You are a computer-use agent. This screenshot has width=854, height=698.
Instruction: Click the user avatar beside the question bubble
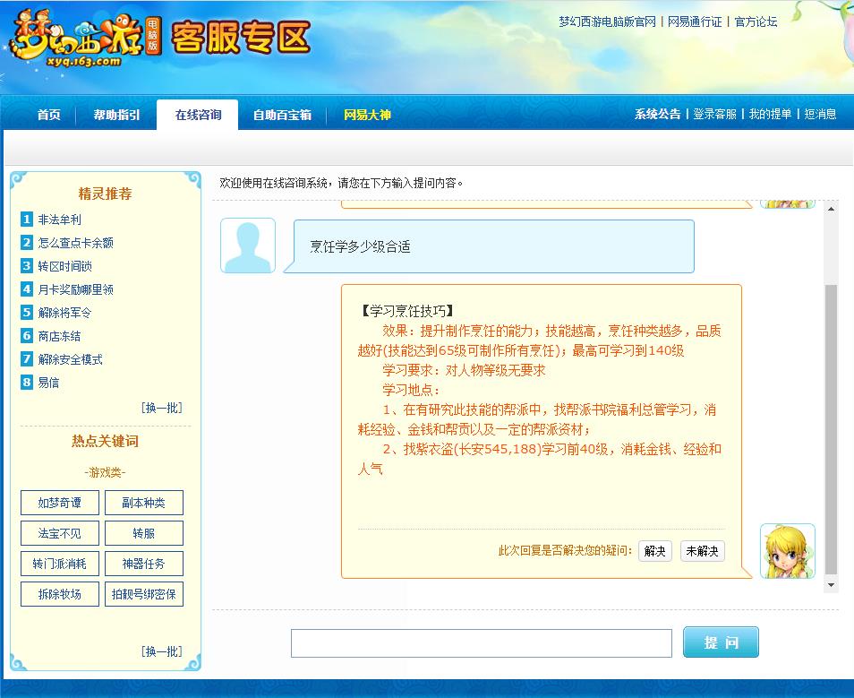point(246,244)
